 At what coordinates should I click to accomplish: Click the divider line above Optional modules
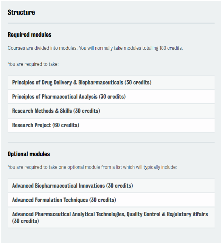[111, 142]
